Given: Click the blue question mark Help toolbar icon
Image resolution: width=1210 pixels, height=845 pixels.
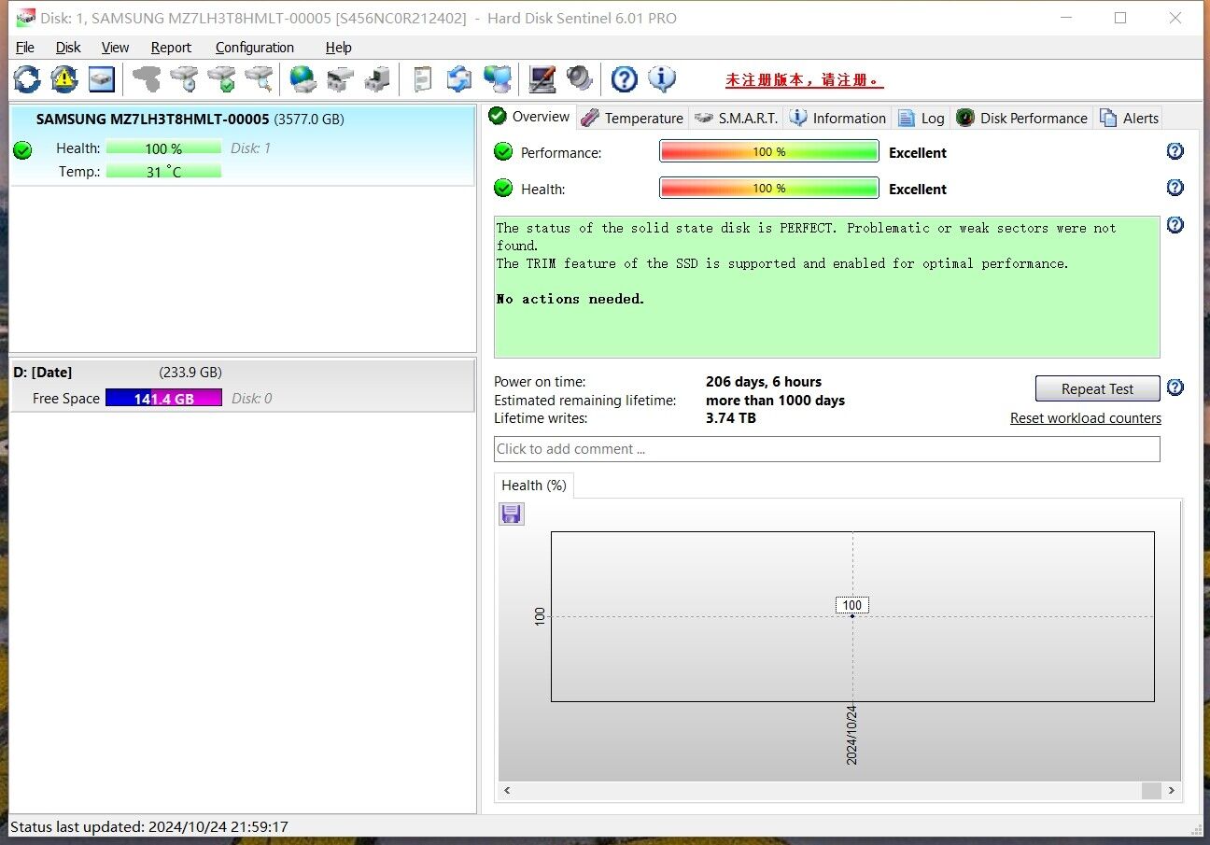Looking at the screenshot, I should point(625,79).
